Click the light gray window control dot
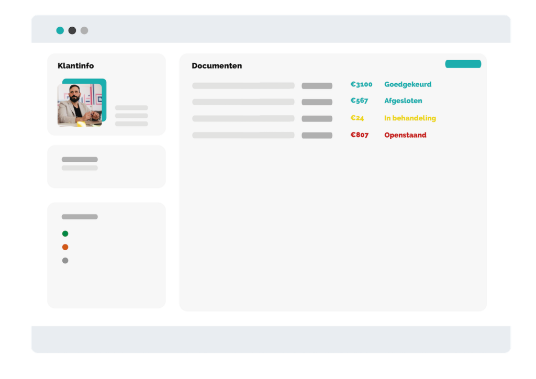This screenshot has height=379, width=536. coord(84,30)
